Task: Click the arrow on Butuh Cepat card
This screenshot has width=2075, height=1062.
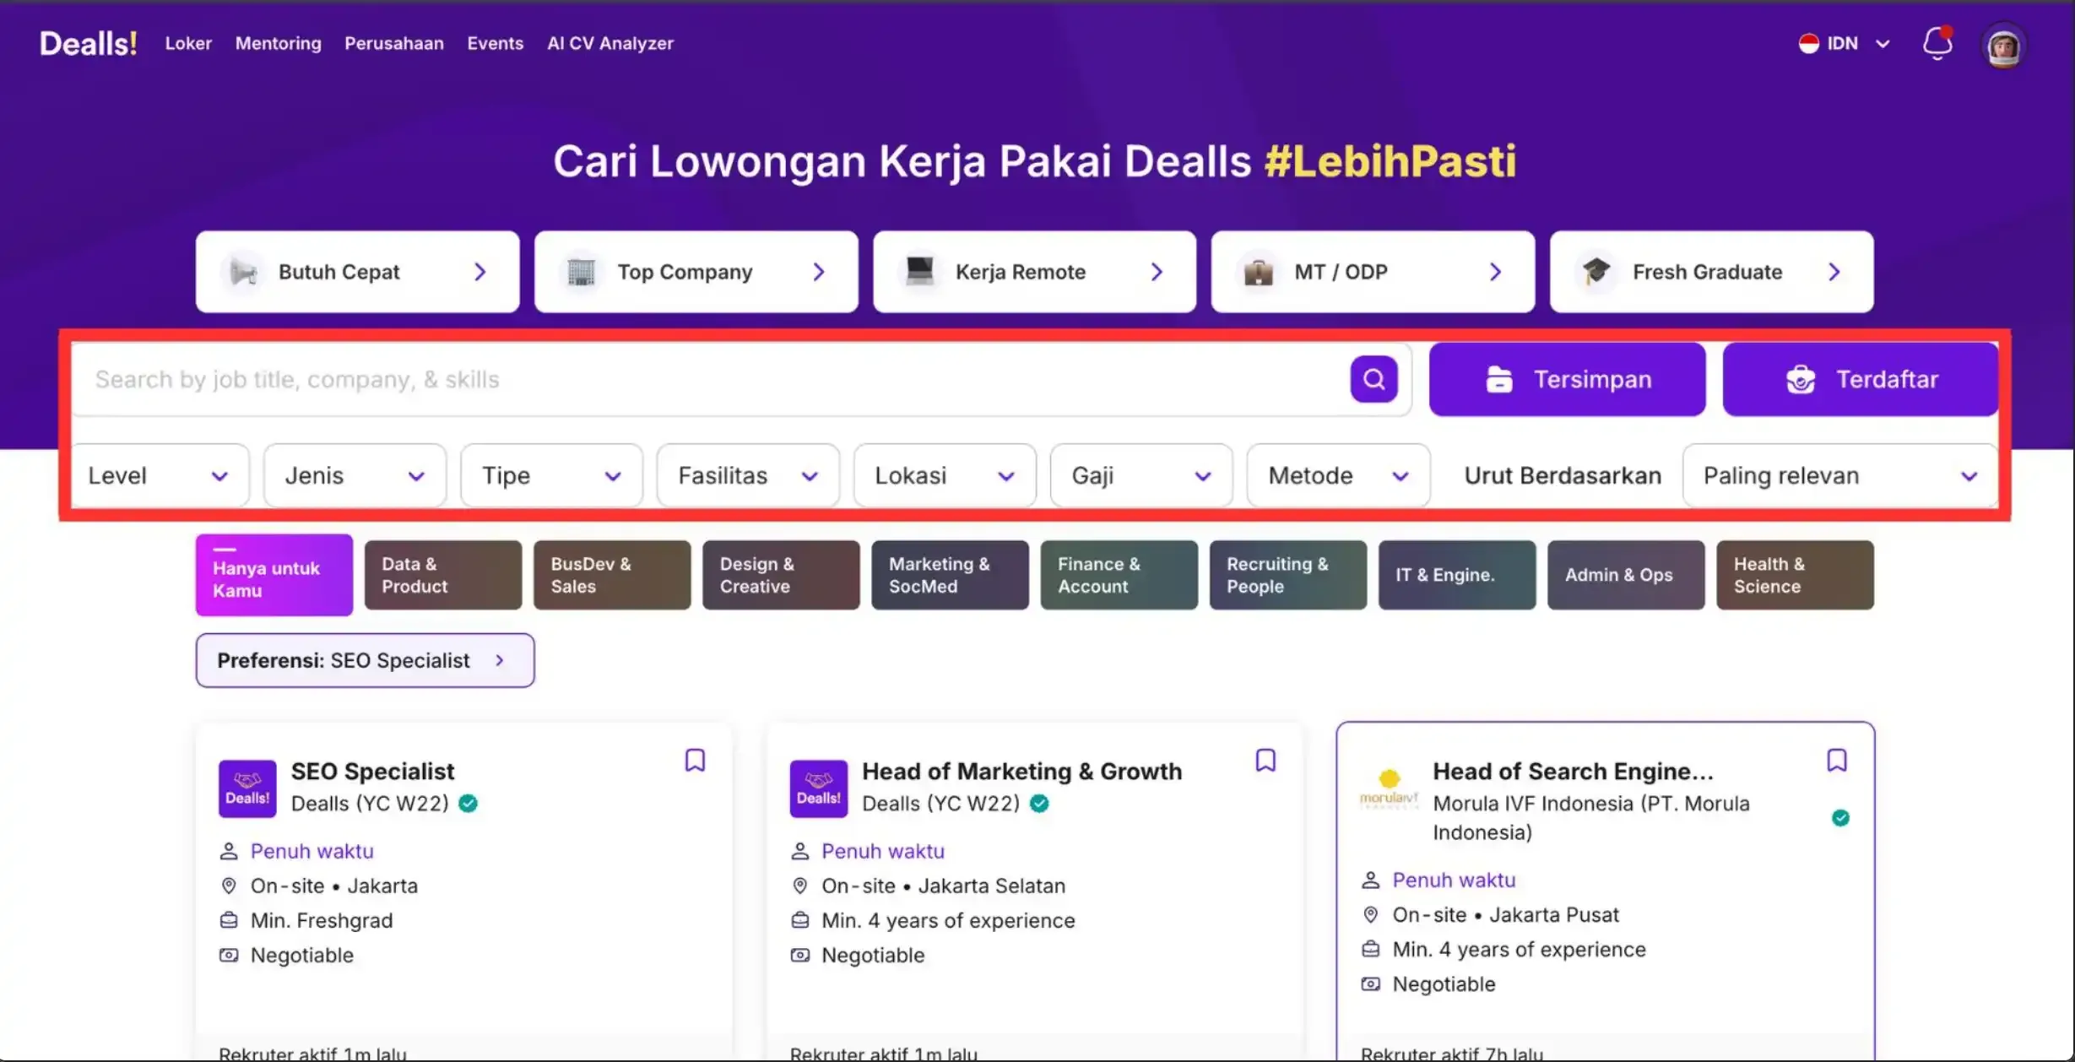Action: point(479,272)
